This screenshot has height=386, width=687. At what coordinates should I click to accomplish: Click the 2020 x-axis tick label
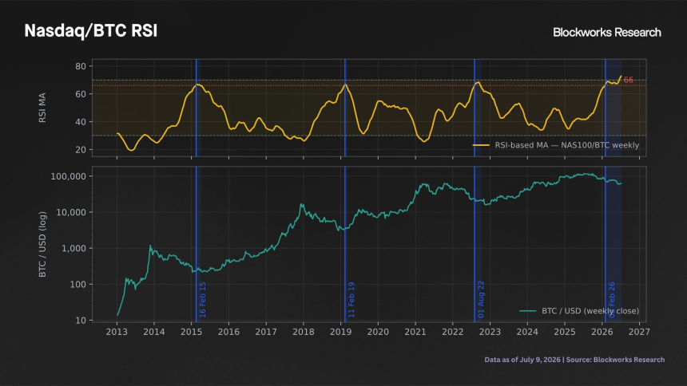coord(378,332)
